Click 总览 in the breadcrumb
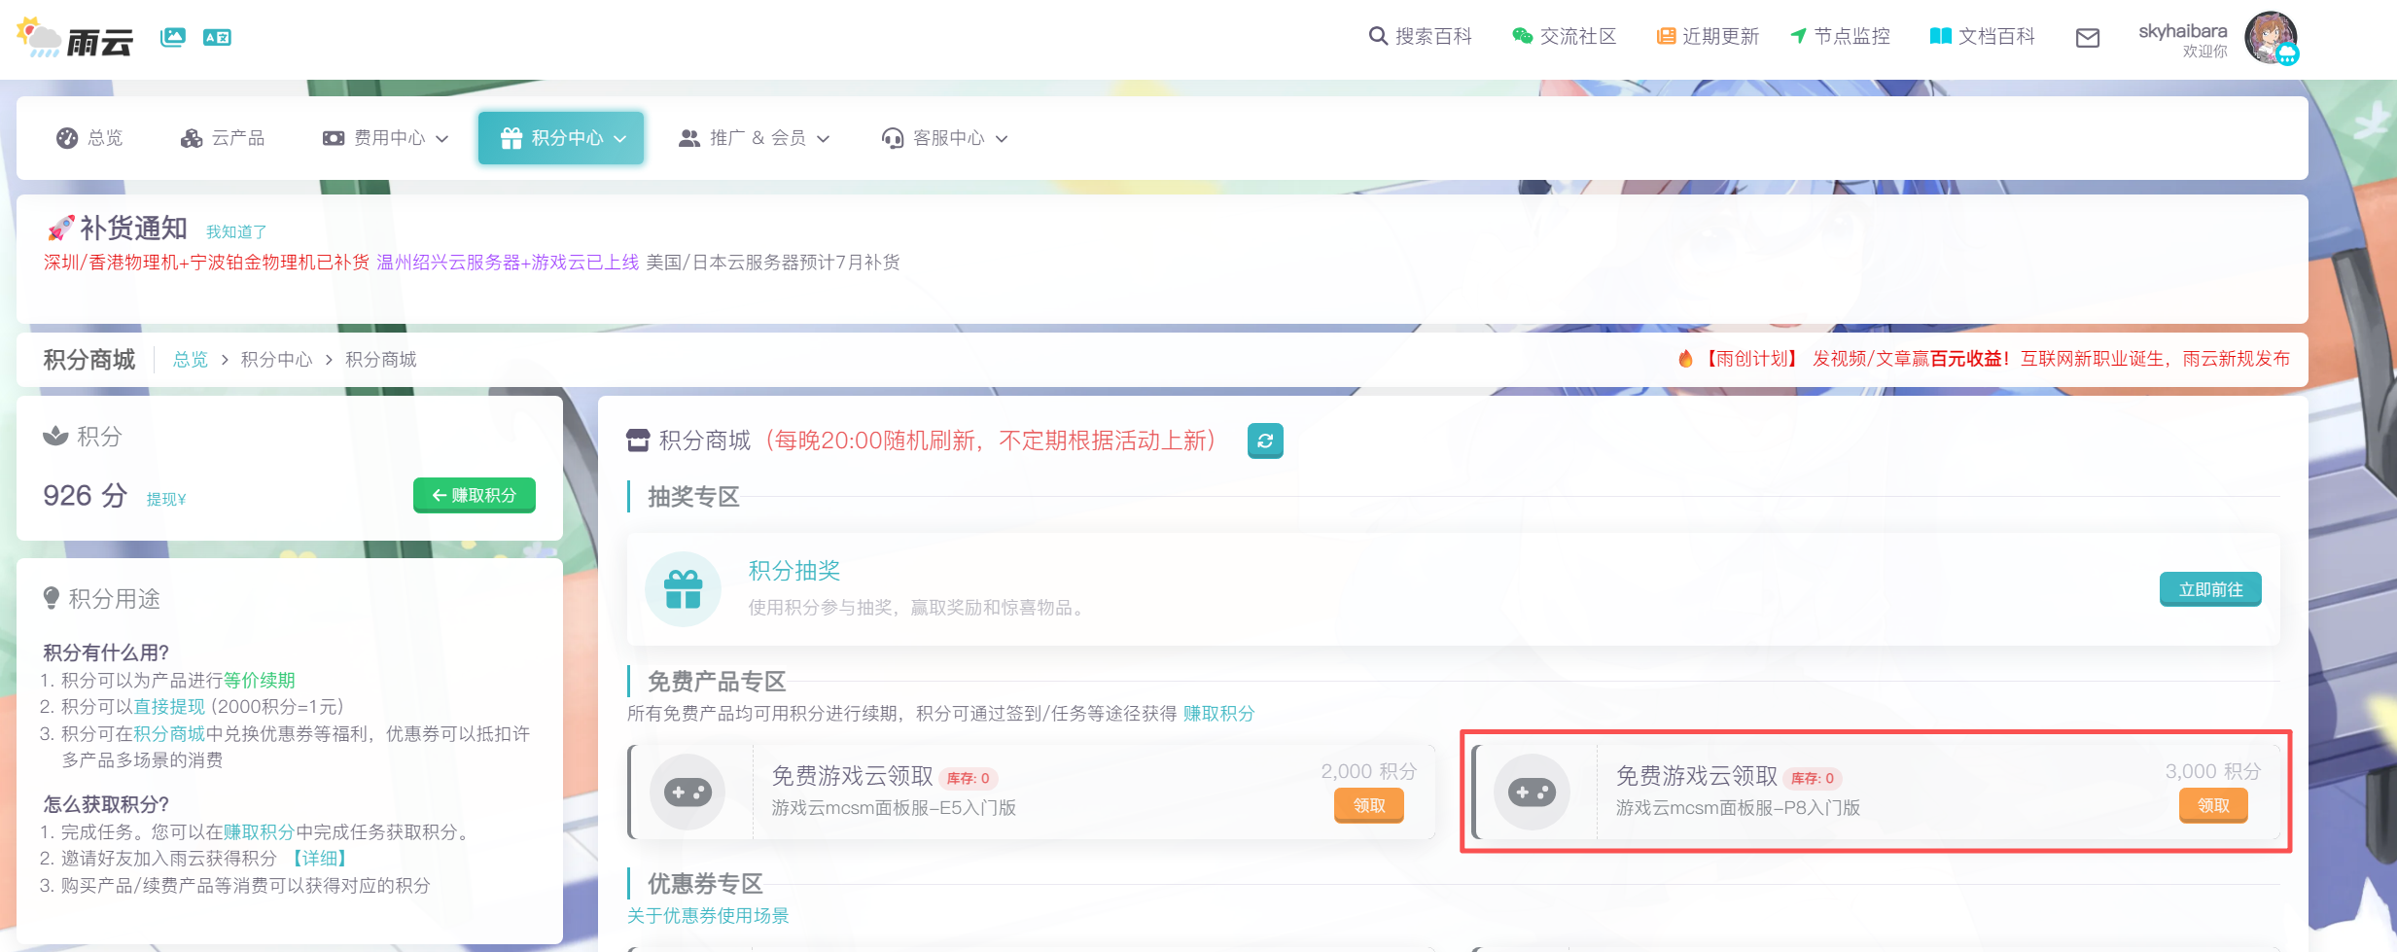 (191, 360)
